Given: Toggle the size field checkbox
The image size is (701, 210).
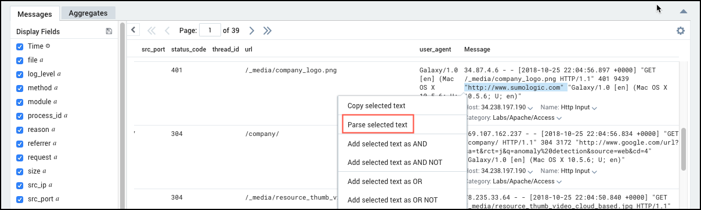Looking at the screenshot, I should (20, 171).
